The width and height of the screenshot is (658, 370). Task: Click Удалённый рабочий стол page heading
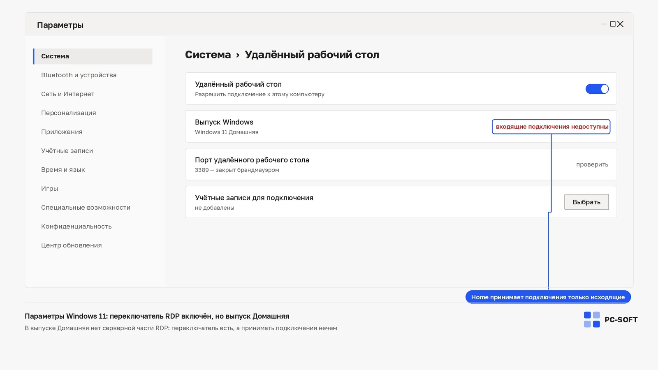312,55
